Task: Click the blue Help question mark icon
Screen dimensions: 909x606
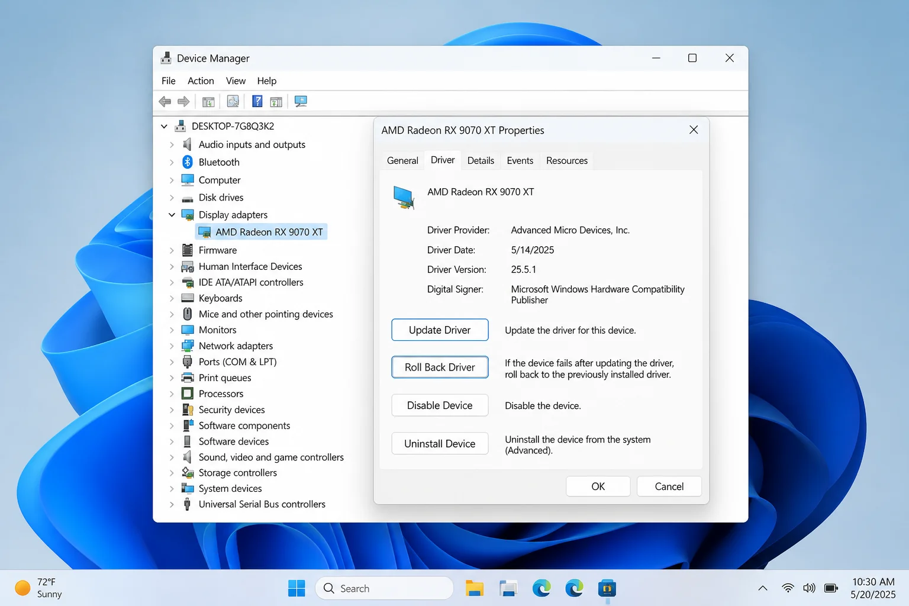Action: 257,101
